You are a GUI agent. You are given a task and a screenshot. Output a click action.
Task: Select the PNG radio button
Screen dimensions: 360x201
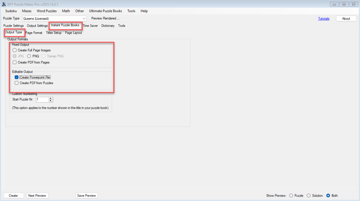pos(29,56)
